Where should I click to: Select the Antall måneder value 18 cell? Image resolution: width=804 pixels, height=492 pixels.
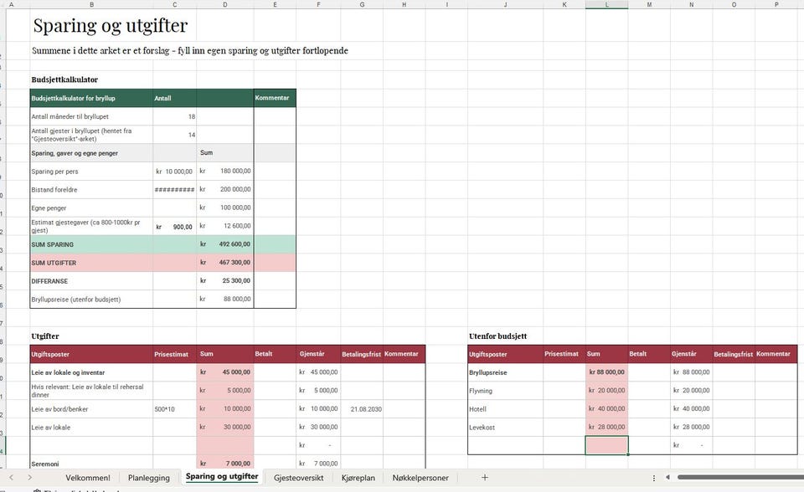pyautogui.click(x=174, y=116)
